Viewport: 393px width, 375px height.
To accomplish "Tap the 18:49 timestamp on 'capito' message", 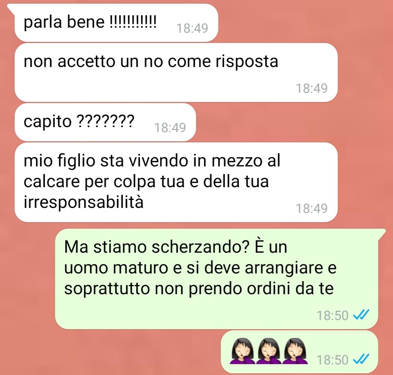I will pos(170,127).
